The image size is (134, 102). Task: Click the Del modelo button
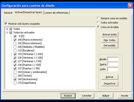pyautogui.click(x=110, y=45)
